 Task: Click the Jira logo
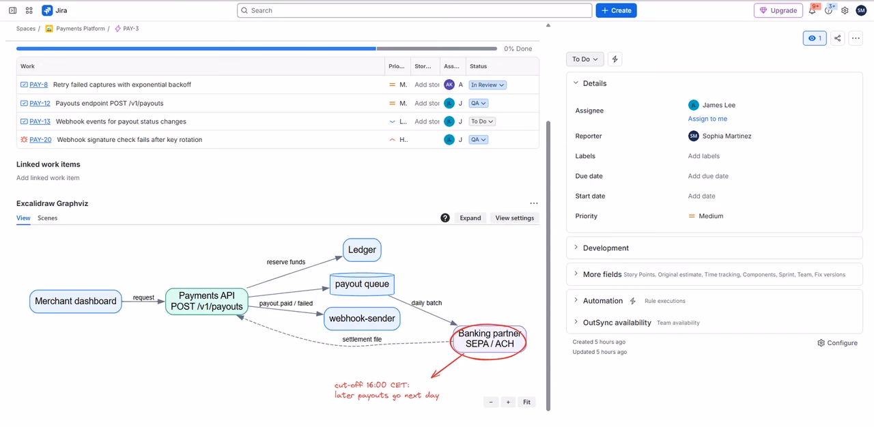(55, 10)
